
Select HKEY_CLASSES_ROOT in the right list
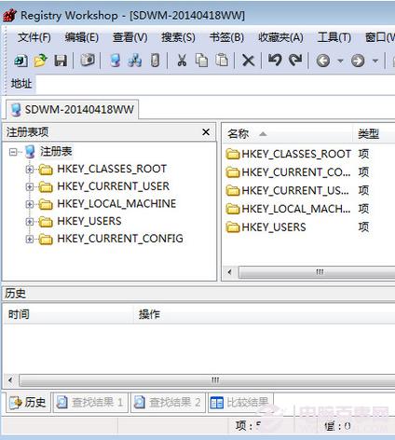(x=296, y=154)
